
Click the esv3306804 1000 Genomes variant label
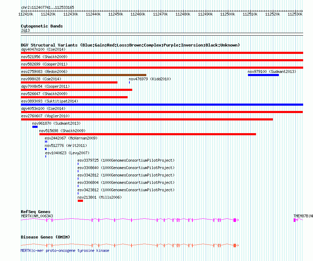click(x=126, y=182)
